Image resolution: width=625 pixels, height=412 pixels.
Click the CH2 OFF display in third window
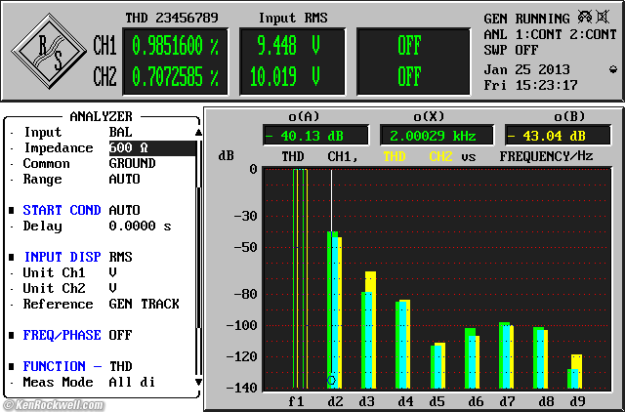point(409,77)
